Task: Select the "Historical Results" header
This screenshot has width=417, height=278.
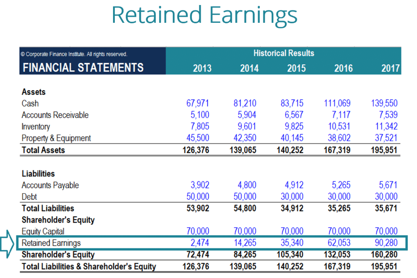Action: [284, 53]
